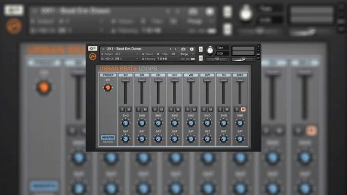Open the snapshot camera icon
Image resolution: width=347 pixels, height=195 pixels.
click(183, 49)
